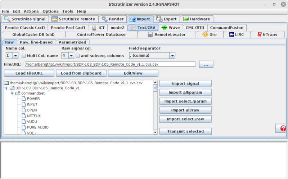Click Import select./raw button

[185, 119]
